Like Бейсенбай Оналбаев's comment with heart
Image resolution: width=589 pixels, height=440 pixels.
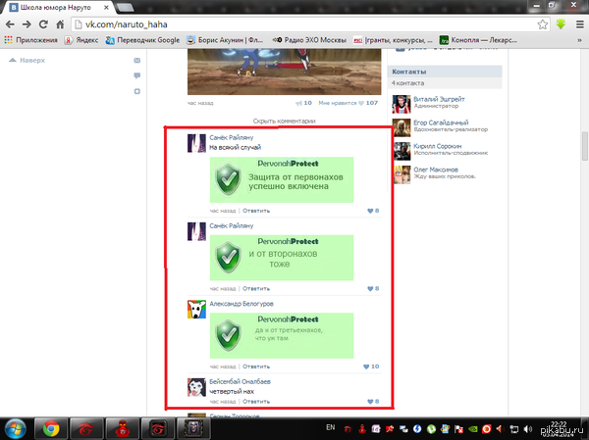point(366,401)
